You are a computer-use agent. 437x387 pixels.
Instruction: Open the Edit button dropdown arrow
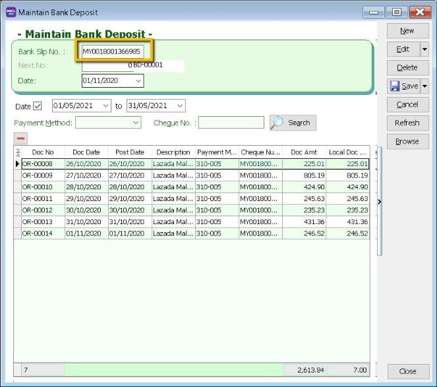point(424,49)
